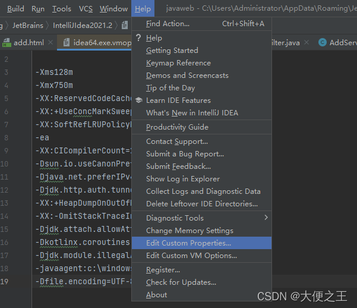Open Keymap Reference
The width and height of the screenshot is (357, 308).
coord(202,63)
